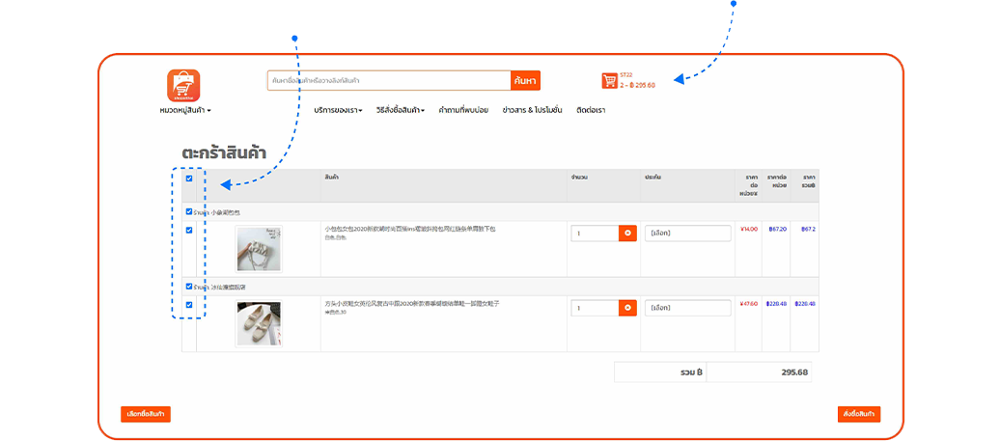Open the [เลือก] type selector for the bag

coord(687,234)
